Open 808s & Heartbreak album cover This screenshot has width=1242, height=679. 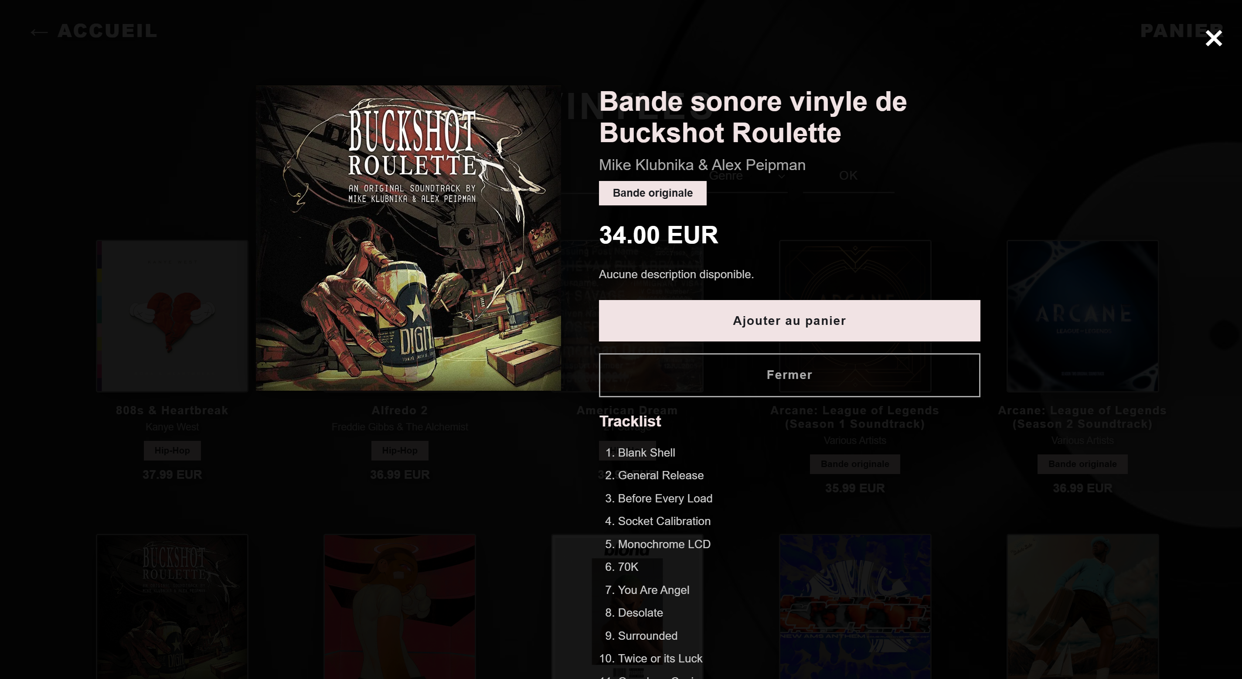pos(172,316)
